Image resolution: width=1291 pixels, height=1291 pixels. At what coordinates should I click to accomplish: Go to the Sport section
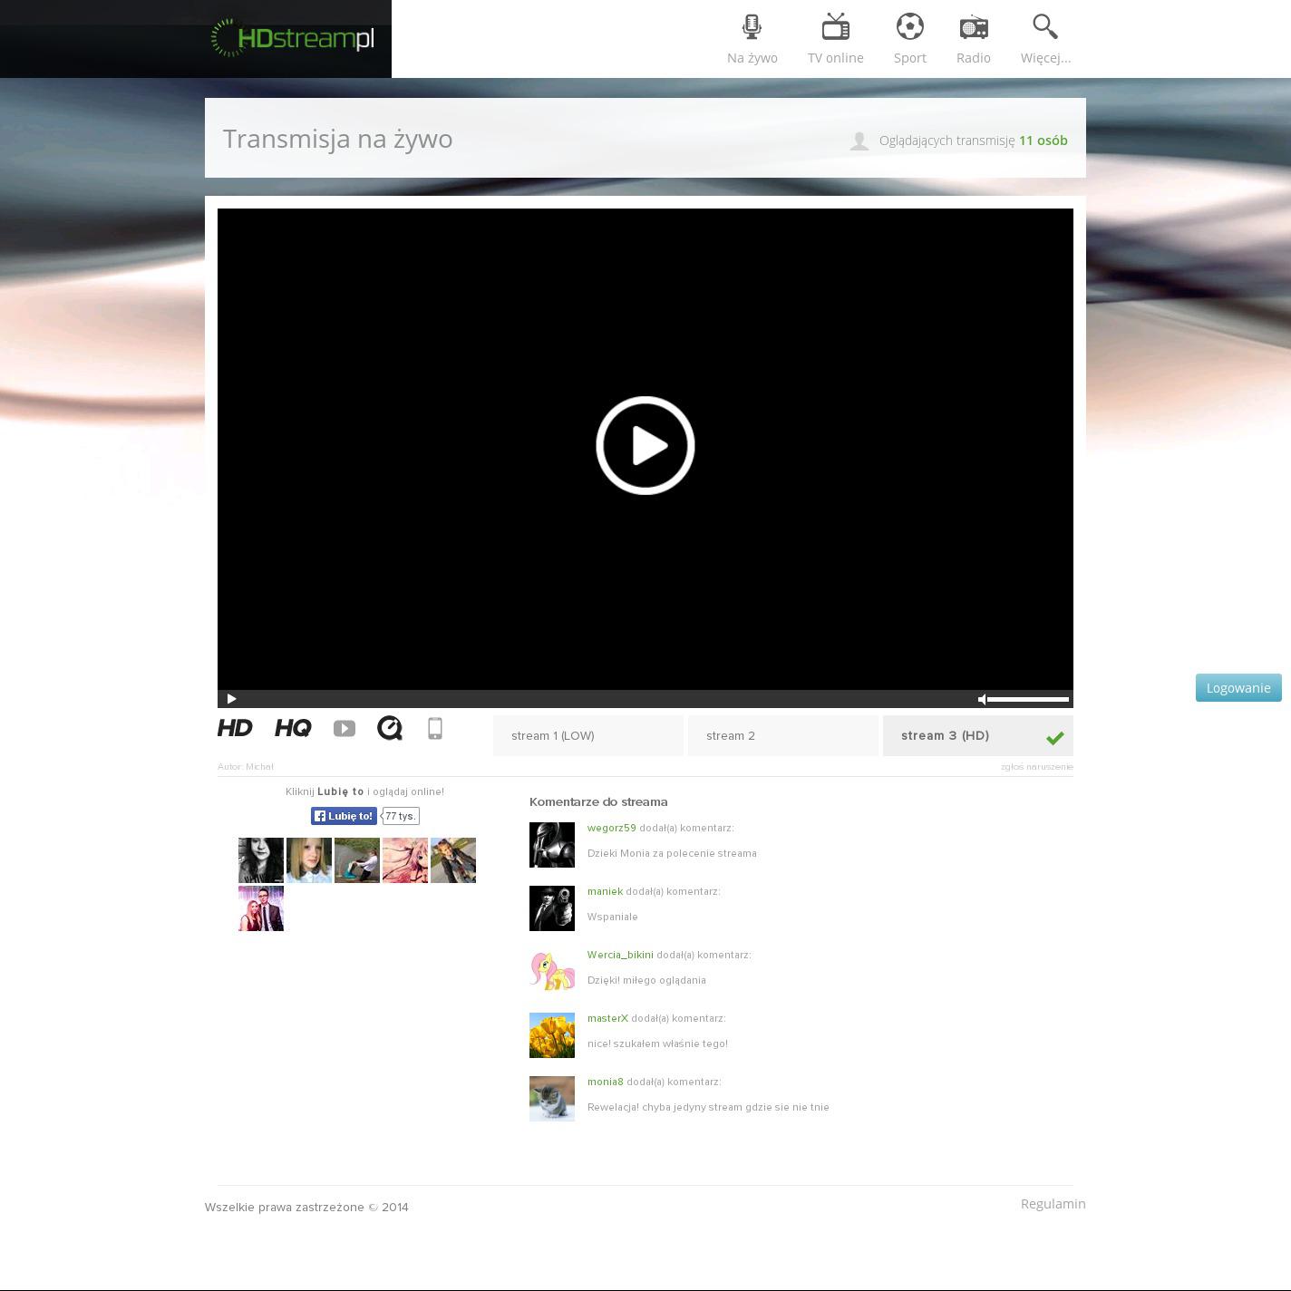[x=909, y=39]
